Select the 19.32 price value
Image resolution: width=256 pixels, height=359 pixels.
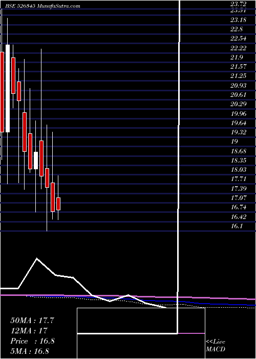(x=239, y=132)
